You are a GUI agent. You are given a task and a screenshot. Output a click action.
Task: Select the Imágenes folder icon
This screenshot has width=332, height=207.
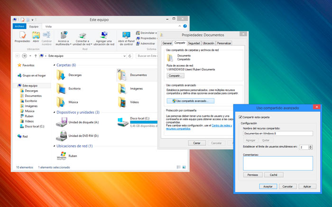(122, 89)
